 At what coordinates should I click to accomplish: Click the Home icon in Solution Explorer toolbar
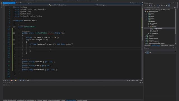149,5
